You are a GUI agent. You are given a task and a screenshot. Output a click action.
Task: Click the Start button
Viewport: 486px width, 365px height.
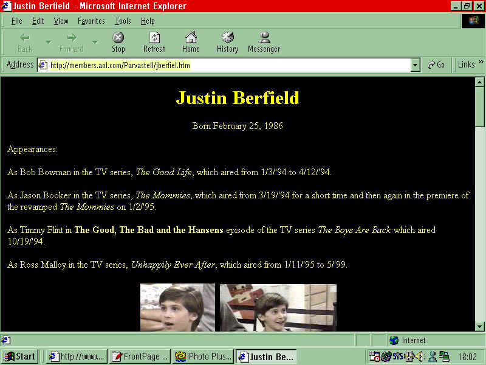click(20, 356)
